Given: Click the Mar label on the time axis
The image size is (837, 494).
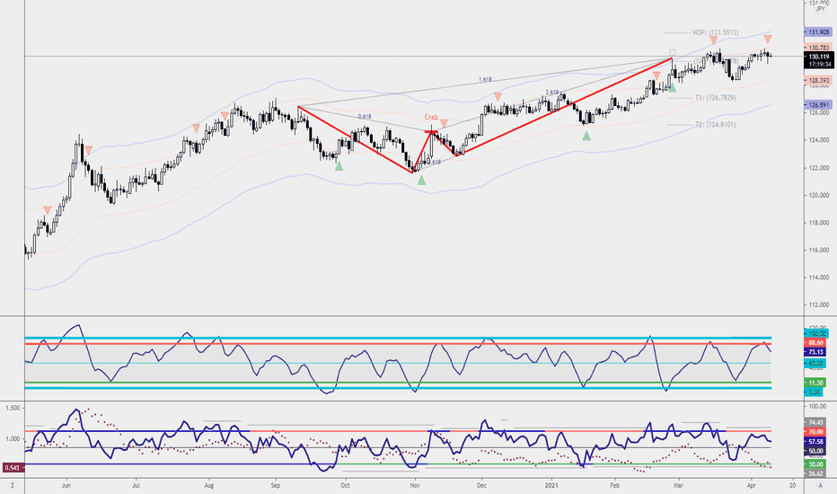Looking at the screenshot, I should tap(678, 485).
